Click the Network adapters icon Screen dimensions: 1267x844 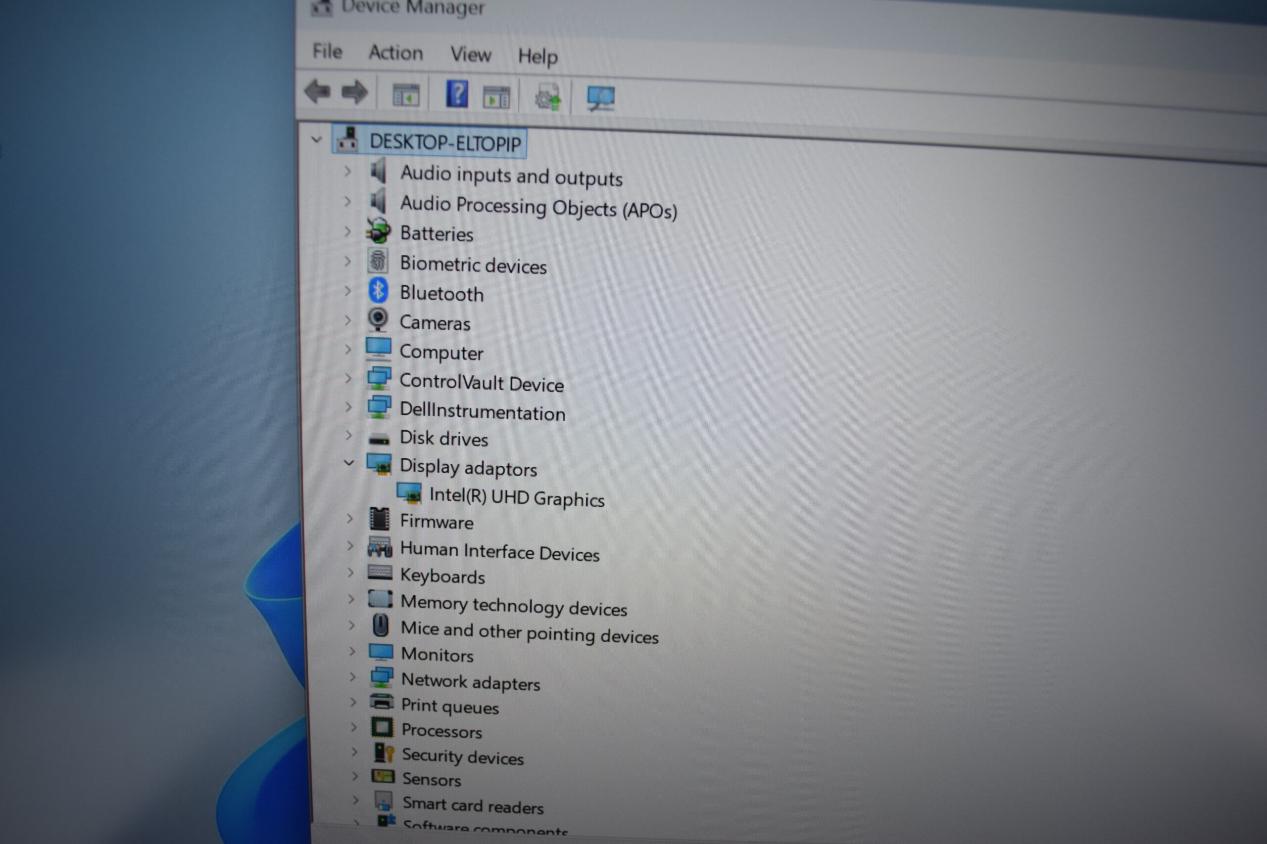pyautogui.click(x=382, y=677)
